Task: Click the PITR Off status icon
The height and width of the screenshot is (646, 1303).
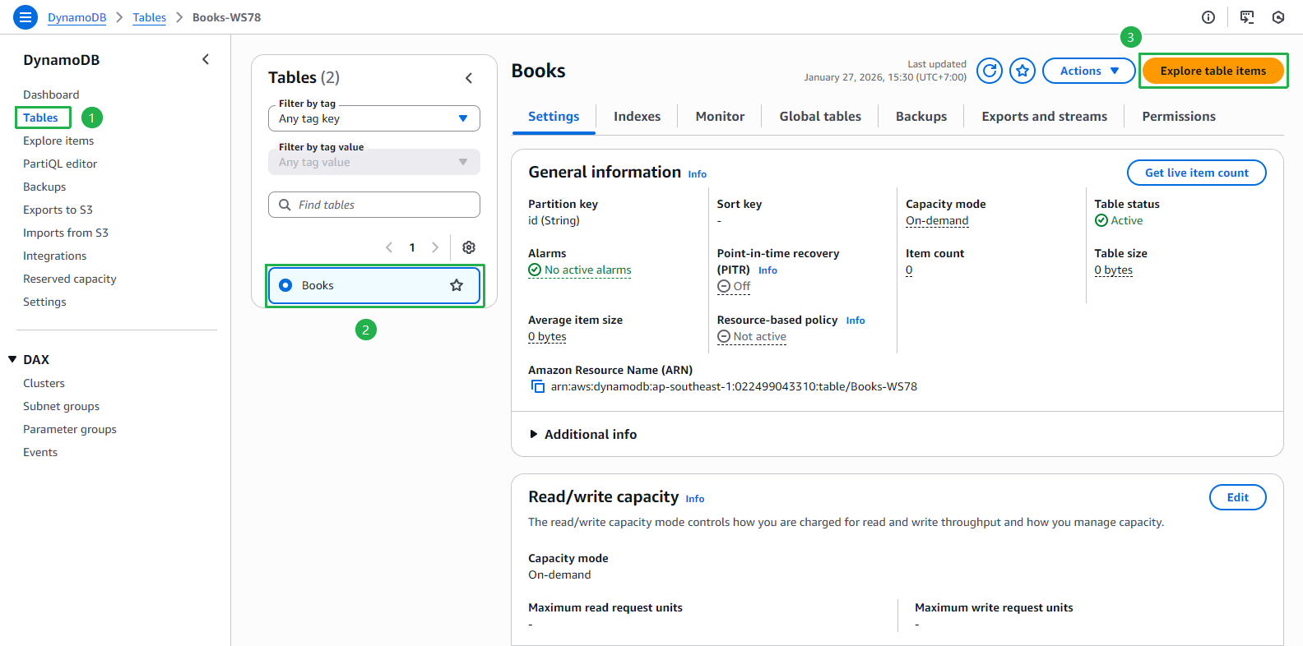Action: coord(724,286)
